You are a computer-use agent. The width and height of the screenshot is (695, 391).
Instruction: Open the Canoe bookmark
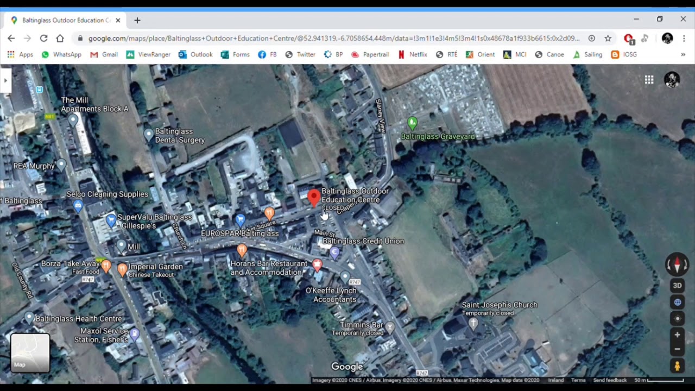coord(549,54)
